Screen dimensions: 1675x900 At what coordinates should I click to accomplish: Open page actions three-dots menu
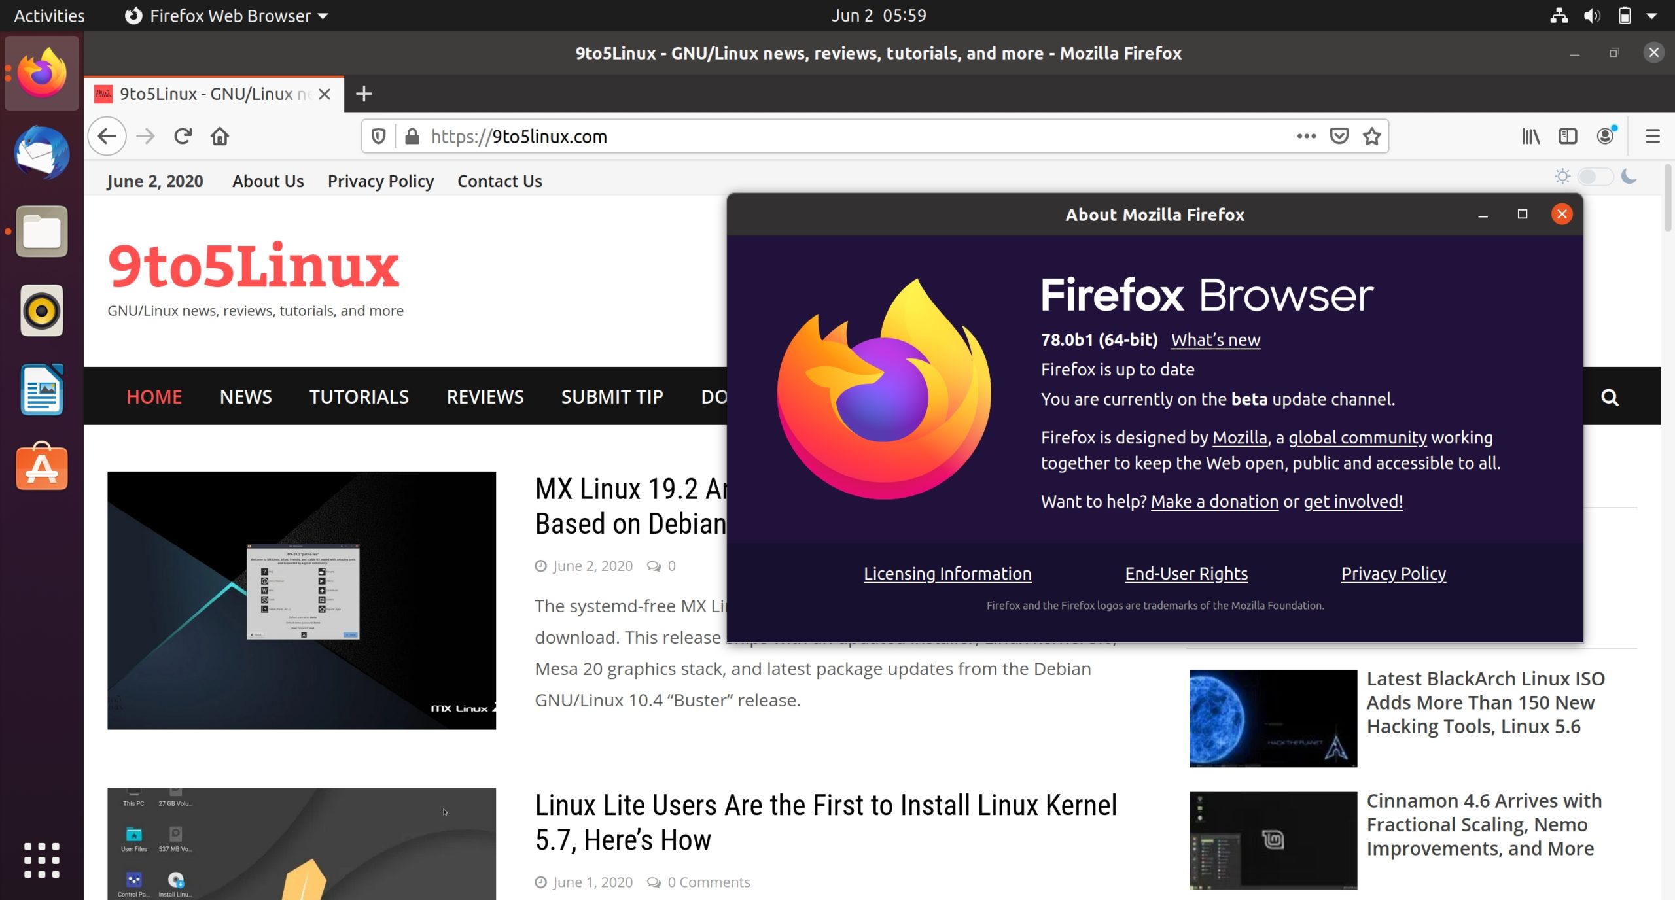1306,136
